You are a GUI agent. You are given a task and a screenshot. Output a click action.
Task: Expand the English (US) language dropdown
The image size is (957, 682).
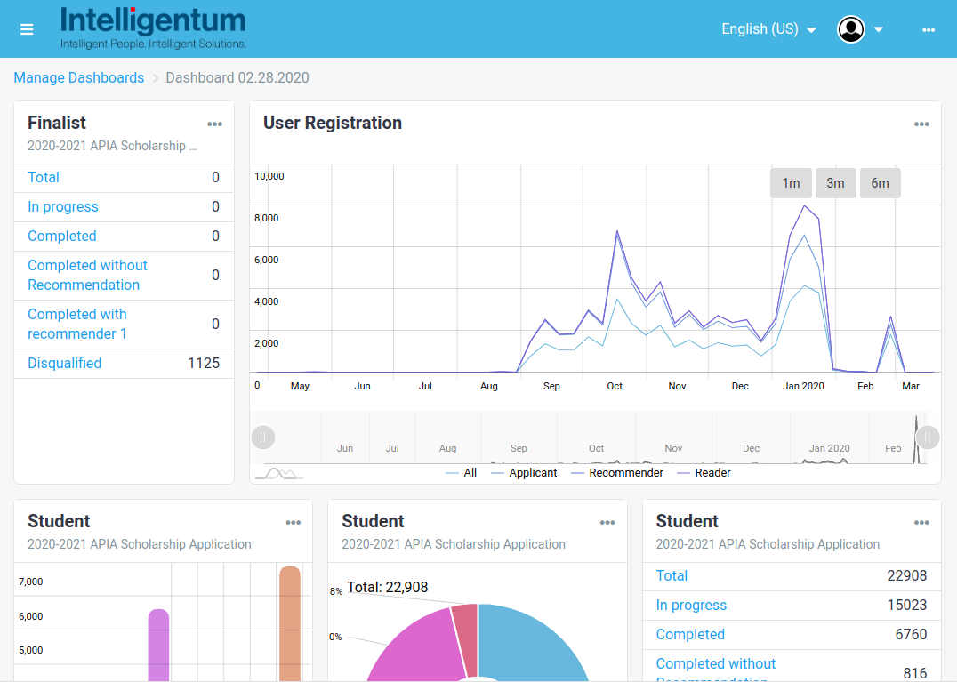click(x=768, y=29)
